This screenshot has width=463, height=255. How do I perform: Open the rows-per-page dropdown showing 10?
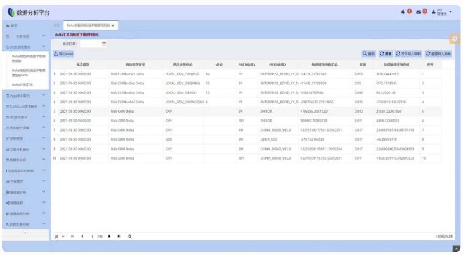point(59,236)
